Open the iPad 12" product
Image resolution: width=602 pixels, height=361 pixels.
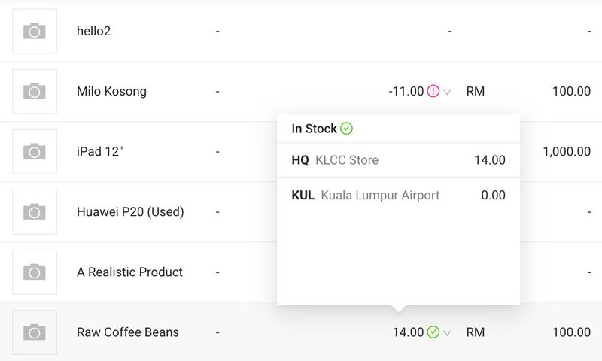[x=100, y=152]
